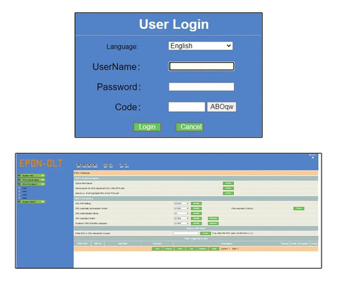Screen dimensions: 337x281
Task: Open pon2 under PON Port Mgmt
Action: [24, 191]
